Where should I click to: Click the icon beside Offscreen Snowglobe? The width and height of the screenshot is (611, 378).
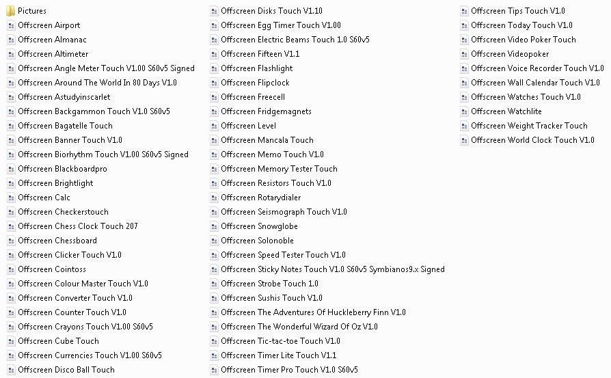click(214, 226)
